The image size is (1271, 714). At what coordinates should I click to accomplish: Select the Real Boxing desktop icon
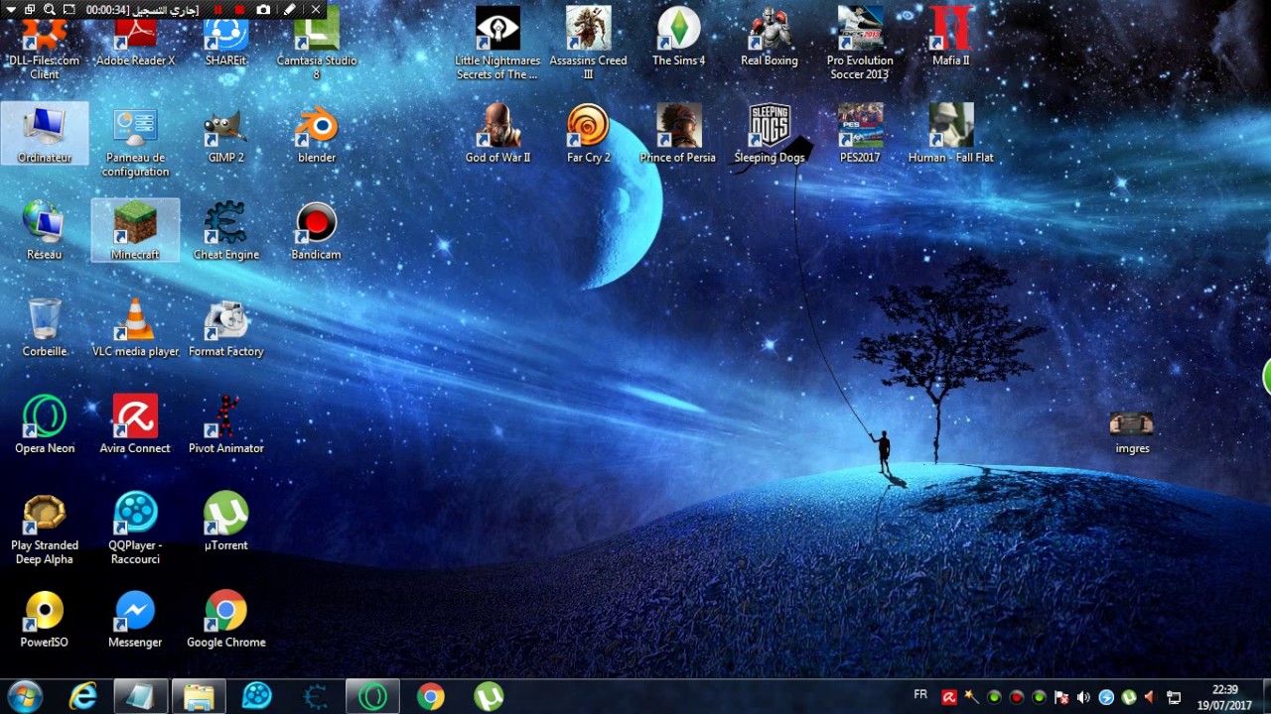770,37
